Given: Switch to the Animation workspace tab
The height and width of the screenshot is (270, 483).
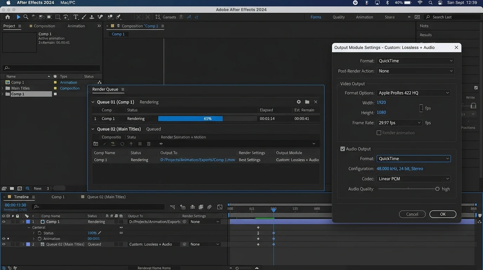Looking at the screenshot, I should [x=364, y=17].
